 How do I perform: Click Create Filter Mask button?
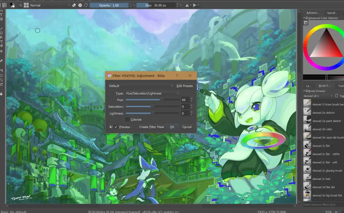tap(152, 127)
